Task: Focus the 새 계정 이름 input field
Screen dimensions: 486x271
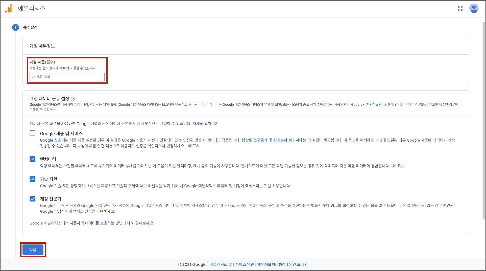Action: [x=67, y=77]
